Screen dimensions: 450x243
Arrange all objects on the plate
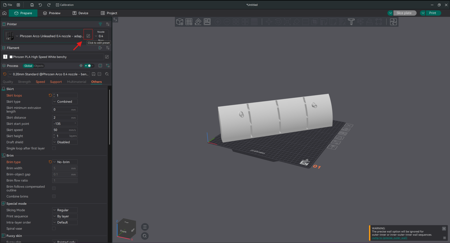click(207, 22)
